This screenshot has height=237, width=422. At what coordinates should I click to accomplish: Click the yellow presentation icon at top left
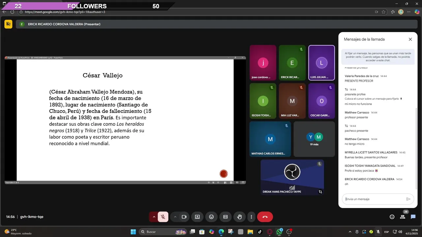[8, 24]
